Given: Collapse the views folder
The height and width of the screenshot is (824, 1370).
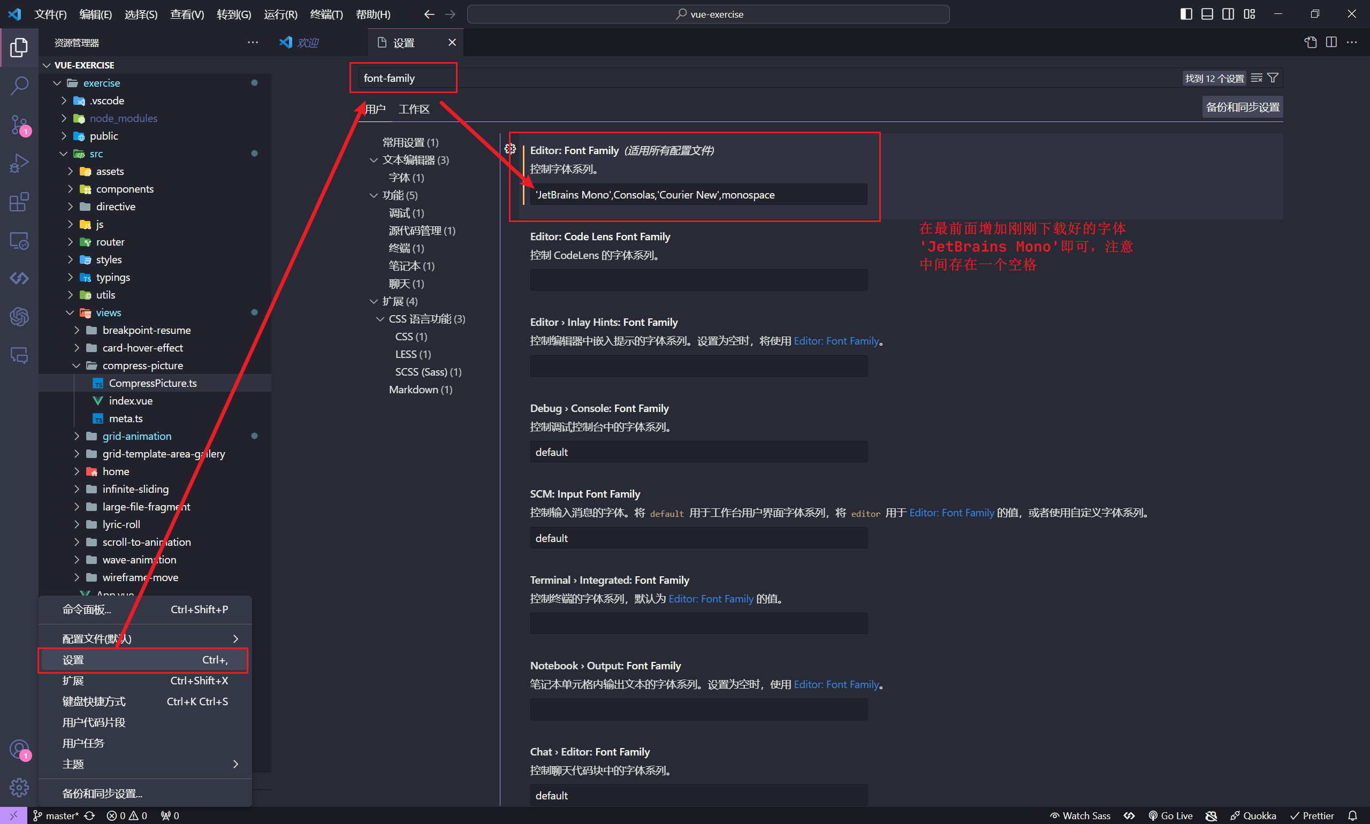Looking at the screenshot, I should [x=70, y=312].
